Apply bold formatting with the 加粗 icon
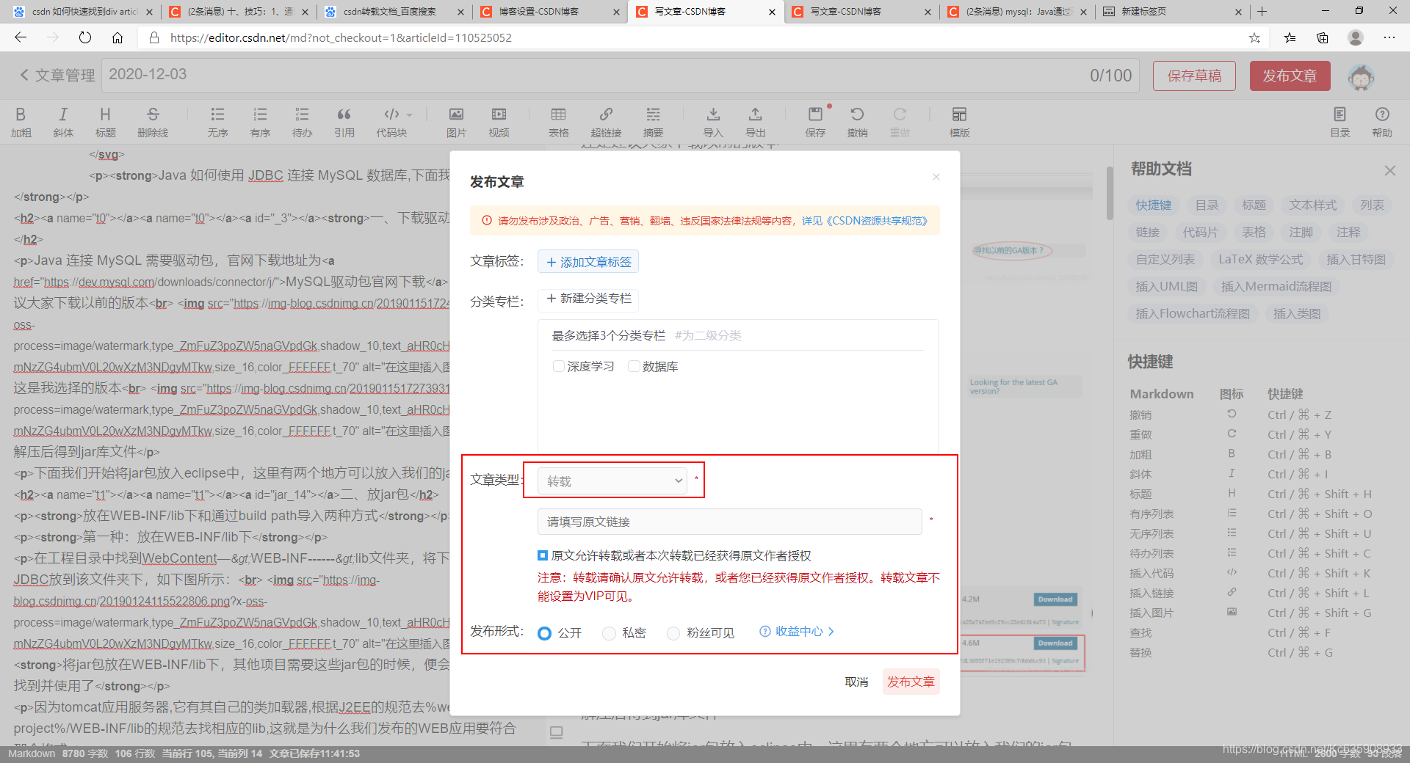 click(21, 122)
